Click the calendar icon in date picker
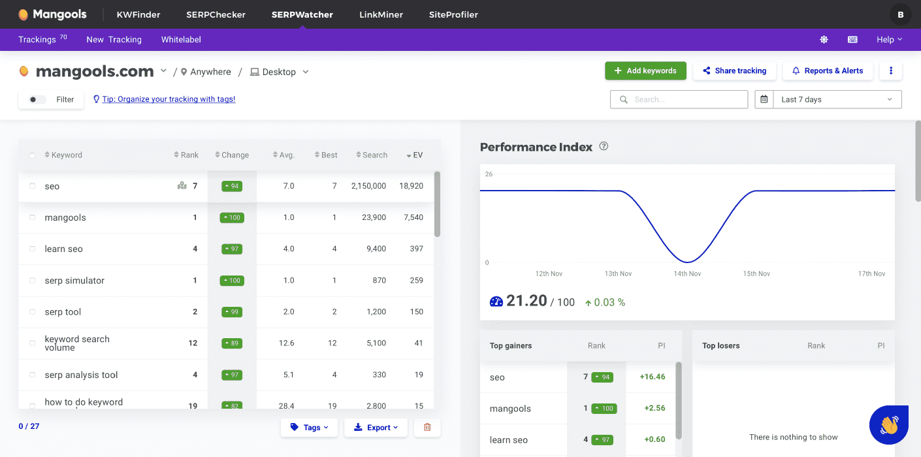The image size is (921, 457). coord(764,99)
